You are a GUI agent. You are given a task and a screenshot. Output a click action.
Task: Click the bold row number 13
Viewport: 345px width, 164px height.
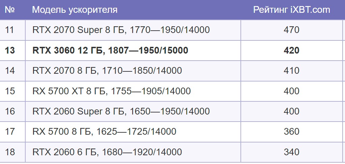[10, 50]
